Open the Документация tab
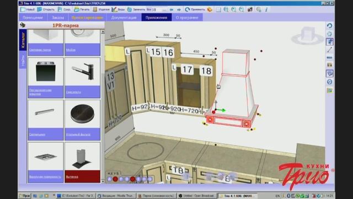The image size is (353, 199). (124, 17)
